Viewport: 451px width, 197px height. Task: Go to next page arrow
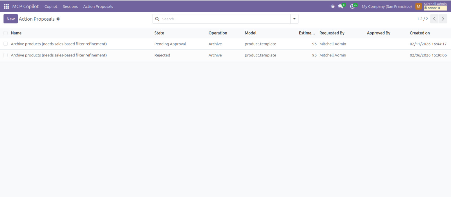[x=443, y=19]
